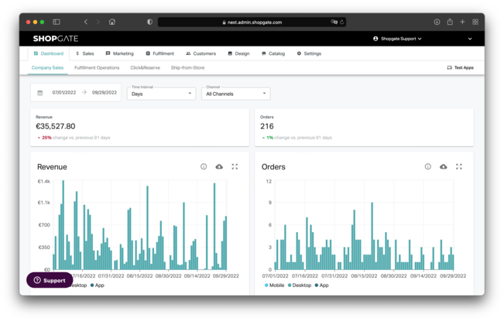Toggle Desktop series in Orders legend
This screenshot has height=321, width=504.
pyautogui.click(x=300, y=285)
